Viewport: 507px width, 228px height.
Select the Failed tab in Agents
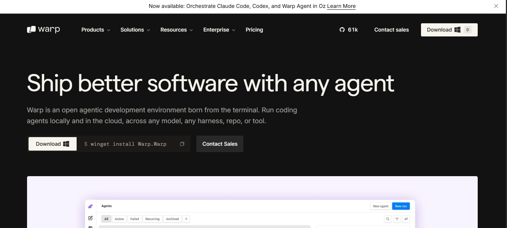135,219
